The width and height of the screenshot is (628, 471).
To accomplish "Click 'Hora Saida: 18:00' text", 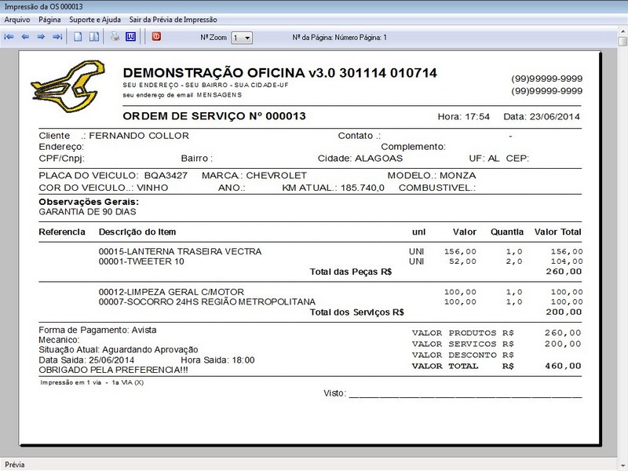I will click(217, 360).
